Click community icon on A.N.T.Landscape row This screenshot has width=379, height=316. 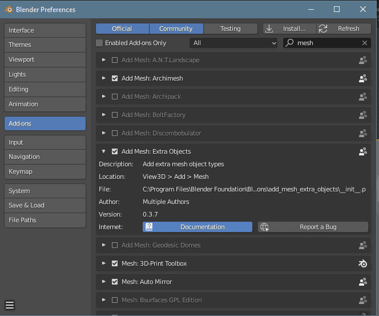(362, 60)
